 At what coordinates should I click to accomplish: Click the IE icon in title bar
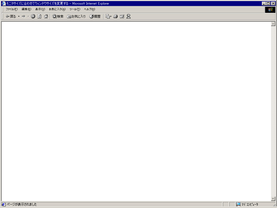(4, 3)
